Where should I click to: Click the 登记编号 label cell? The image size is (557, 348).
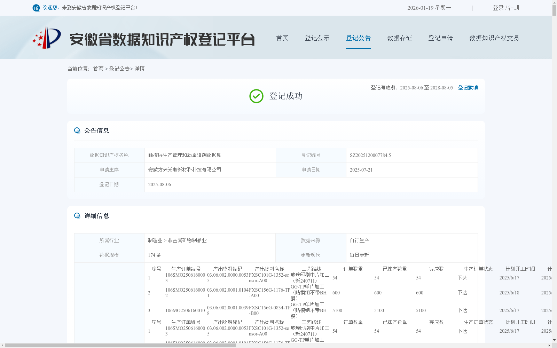311,155
